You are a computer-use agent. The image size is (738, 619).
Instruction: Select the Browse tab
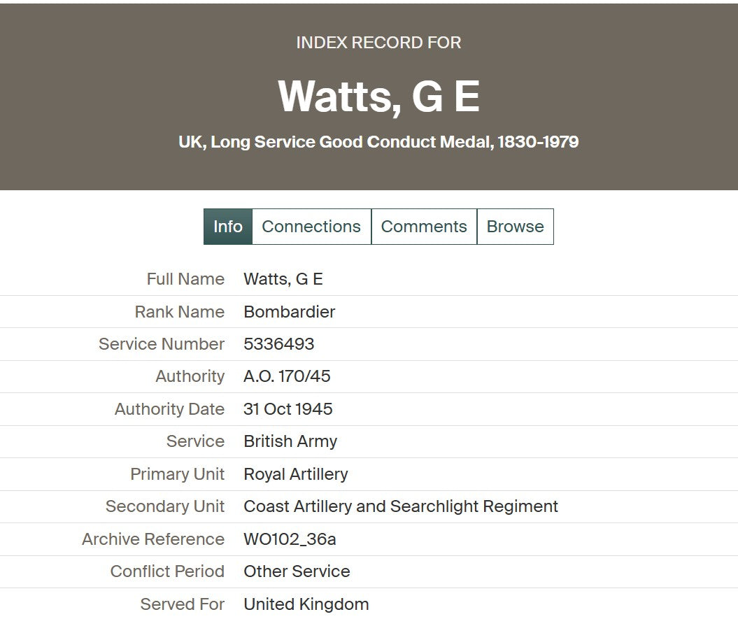[516, 227]
